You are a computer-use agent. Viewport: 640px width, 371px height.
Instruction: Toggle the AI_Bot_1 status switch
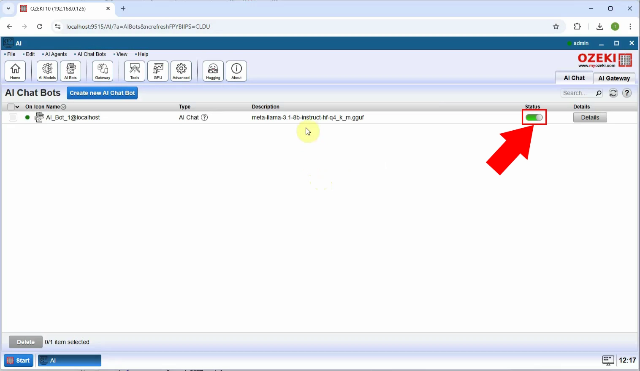(534, 117)
